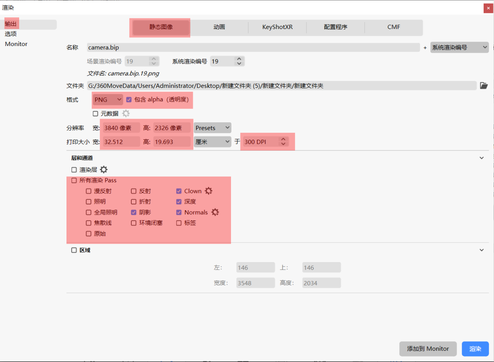Click the metadata settings gear icon
This screenshot has width=494, height=362.
126,114
